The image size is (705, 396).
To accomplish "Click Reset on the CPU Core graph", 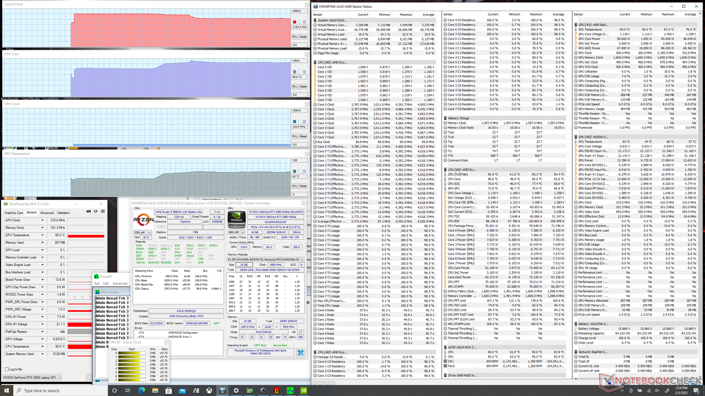I will (x=303, y=87).
